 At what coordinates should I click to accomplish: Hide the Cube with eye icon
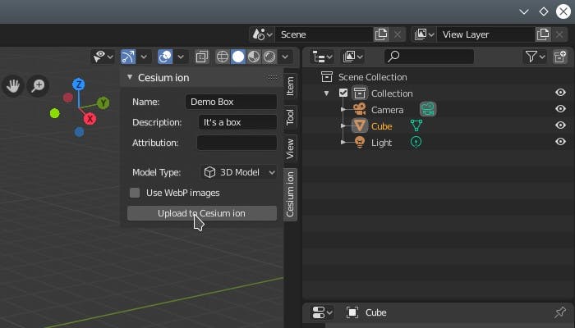(560, 125)
